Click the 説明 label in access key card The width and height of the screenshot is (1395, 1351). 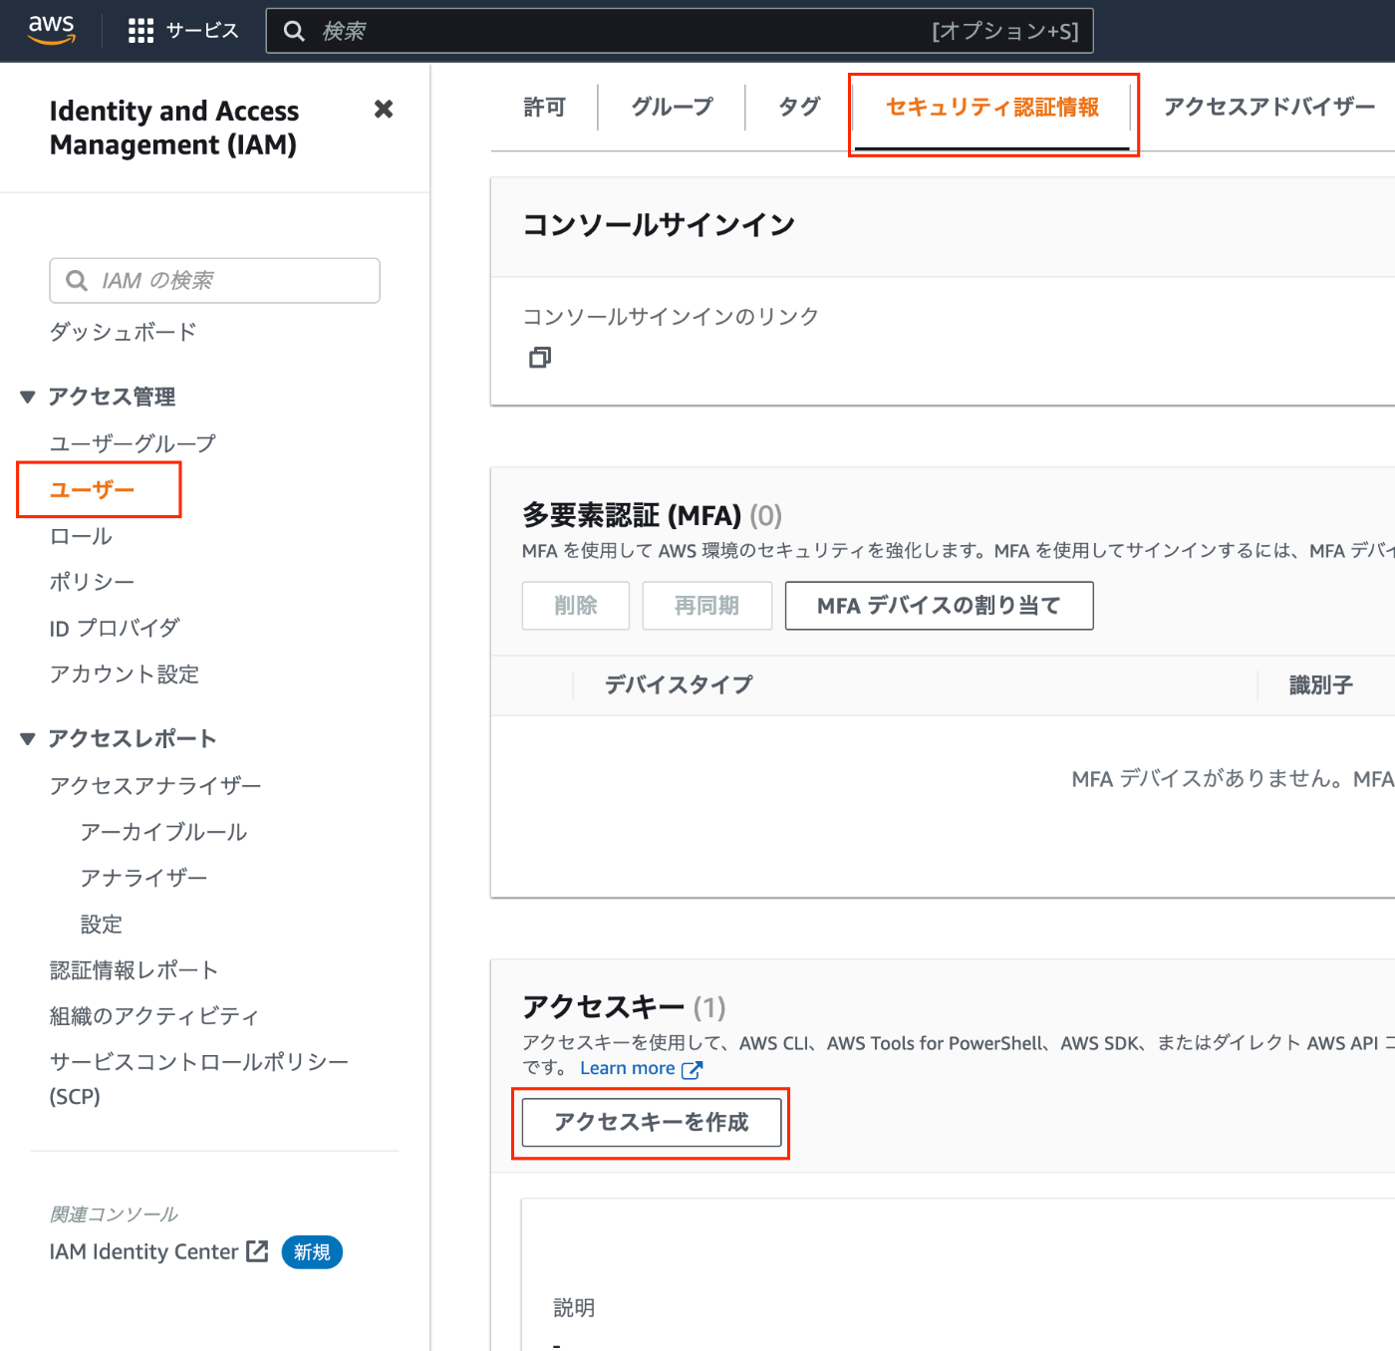tap(574, 1308)
